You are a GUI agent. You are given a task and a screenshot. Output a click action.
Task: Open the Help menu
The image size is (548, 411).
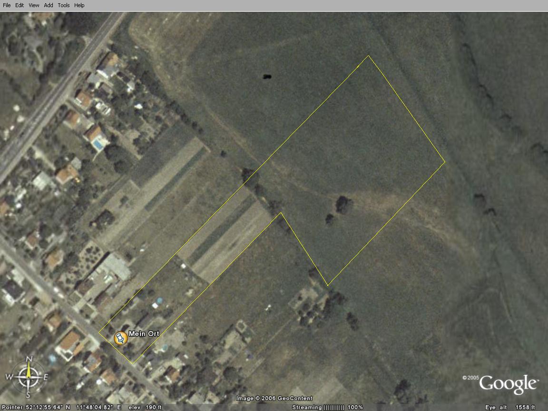pos(79,5)
